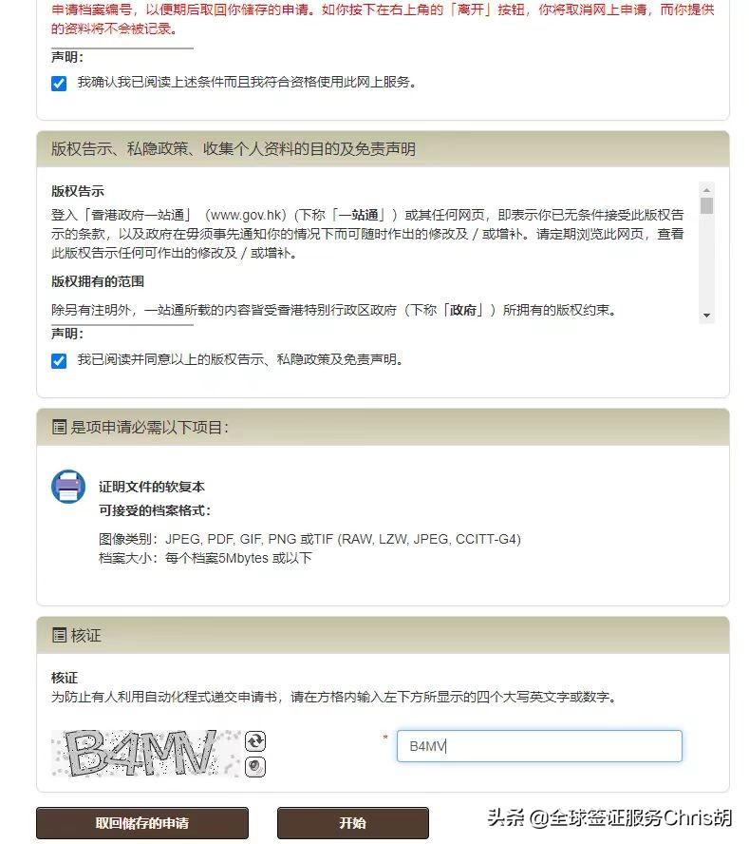749x844 pixels.
Task: Click the copyright notice scrollbar thumb
Action: point(706,205)
